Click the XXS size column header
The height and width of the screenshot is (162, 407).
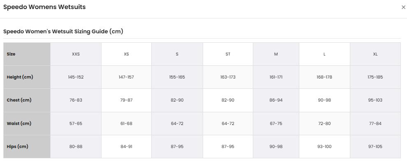76,54
